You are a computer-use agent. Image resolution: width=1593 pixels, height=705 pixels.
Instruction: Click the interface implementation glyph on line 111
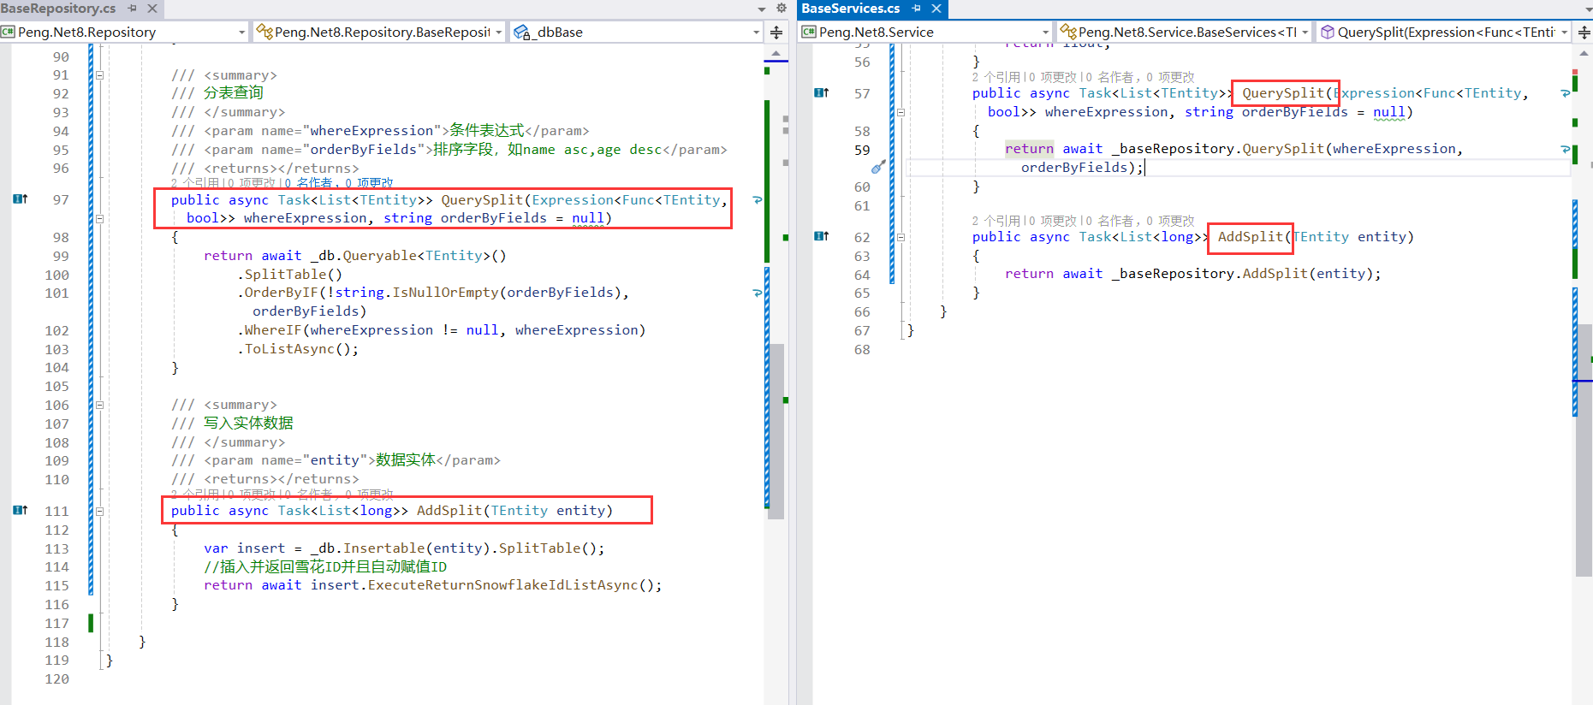point(21,511)
